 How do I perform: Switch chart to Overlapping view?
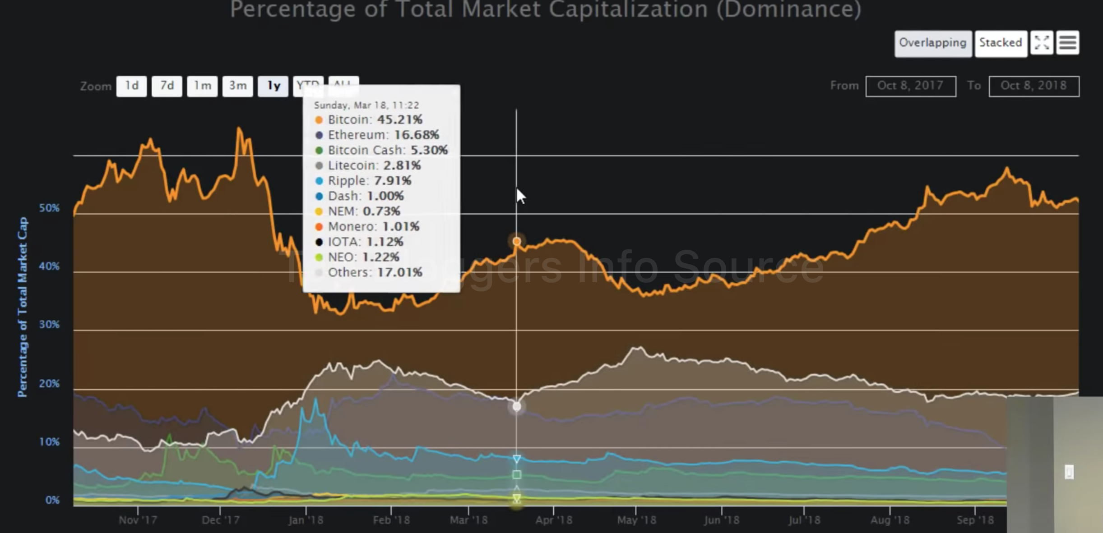(x=932, y=43)
